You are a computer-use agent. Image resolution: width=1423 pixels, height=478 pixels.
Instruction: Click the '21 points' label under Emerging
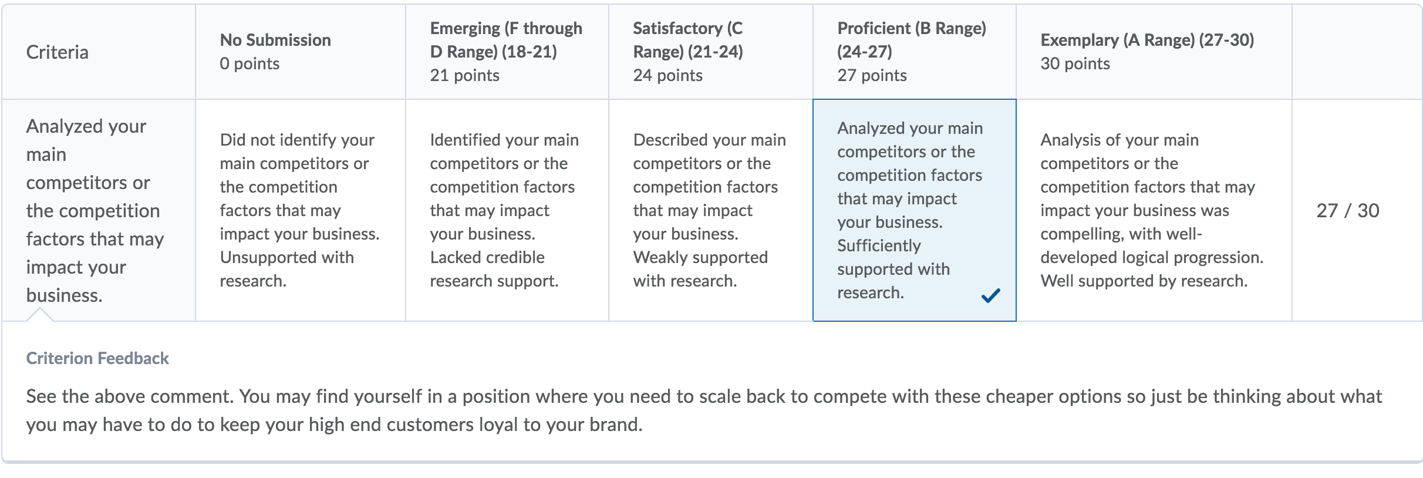click(x=464, y=75)
